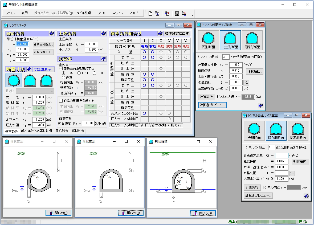Click help book icon beside 荷重条件組合せ

pyautogui.click(x=160, y=34)
